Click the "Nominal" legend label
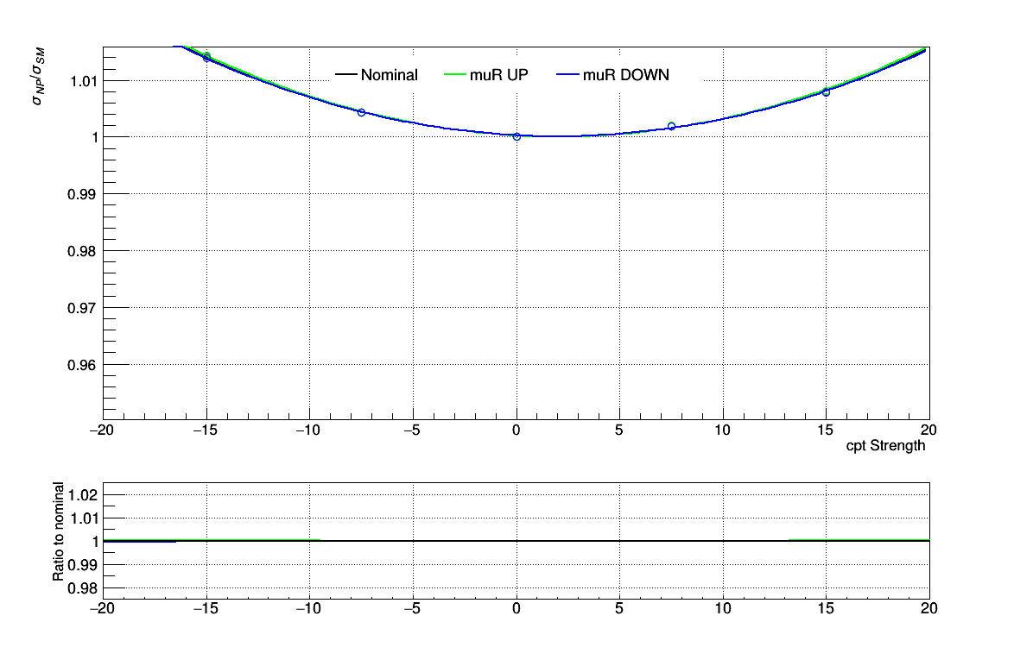 [389, 75]
